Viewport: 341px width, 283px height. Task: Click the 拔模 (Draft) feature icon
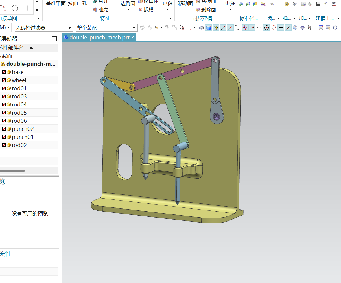click(141, 10)
